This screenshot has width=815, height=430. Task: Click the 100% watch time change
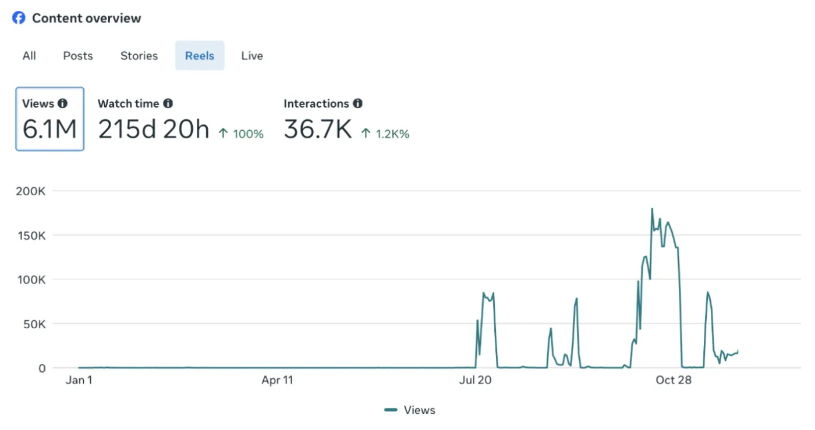click(249, 134)
